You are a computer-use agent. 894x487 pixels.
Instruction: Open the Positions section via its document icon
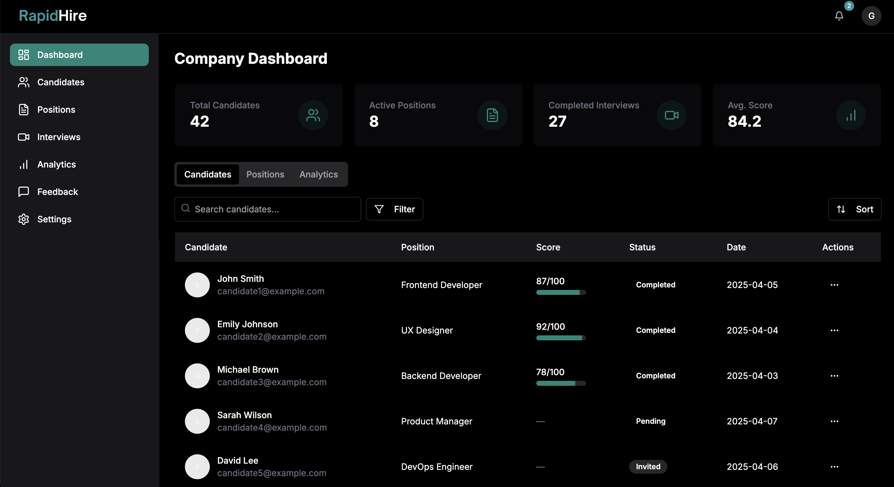pyautogui.click(x=23, y=109)
